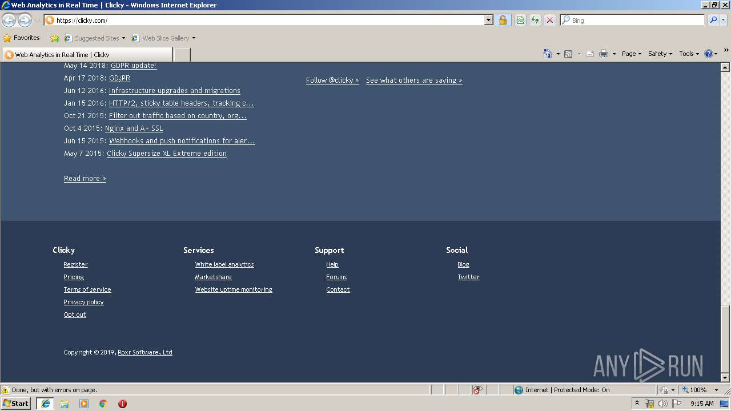Expand the toolbar overflow chevron

pyautogui.click(x=726, y=50)
